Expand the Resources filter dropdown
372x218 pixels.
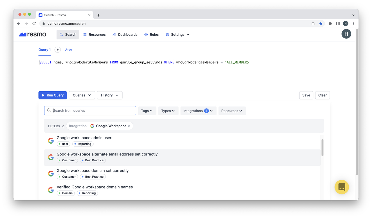coord(232,111)
